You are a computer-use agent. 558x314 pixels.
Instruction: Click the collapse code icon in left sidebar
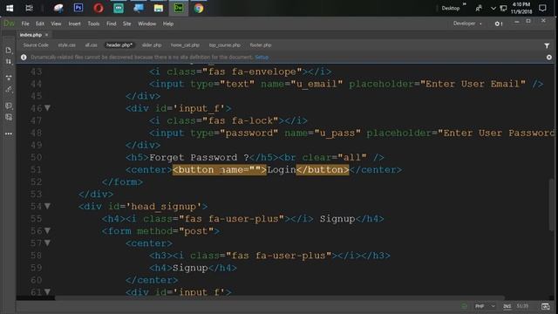pos(9,78)
